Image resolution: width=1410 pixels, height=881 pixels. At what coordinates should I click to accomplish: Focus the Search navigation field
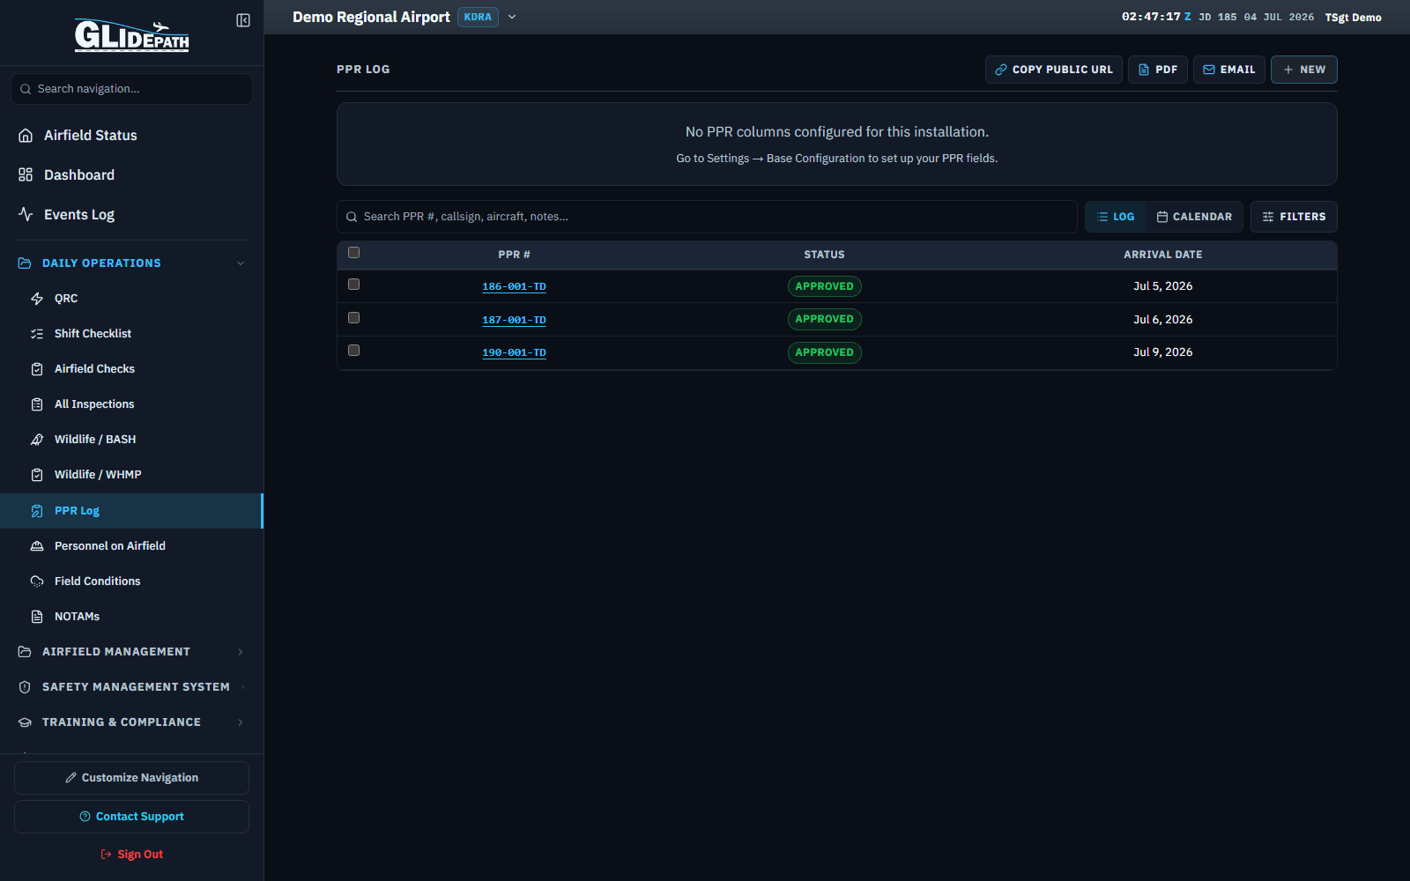click(131, 89)
